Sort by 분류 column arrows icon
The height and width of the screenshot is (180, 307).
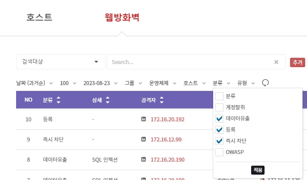pyautogui.click(x=58, y=100)
